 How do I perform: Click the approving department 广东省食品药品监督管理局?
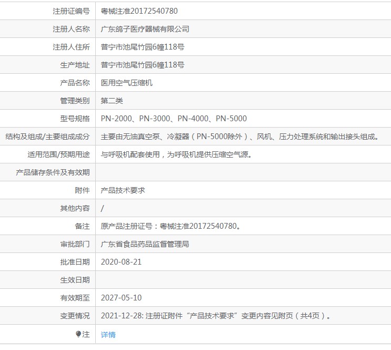(145, 244)
